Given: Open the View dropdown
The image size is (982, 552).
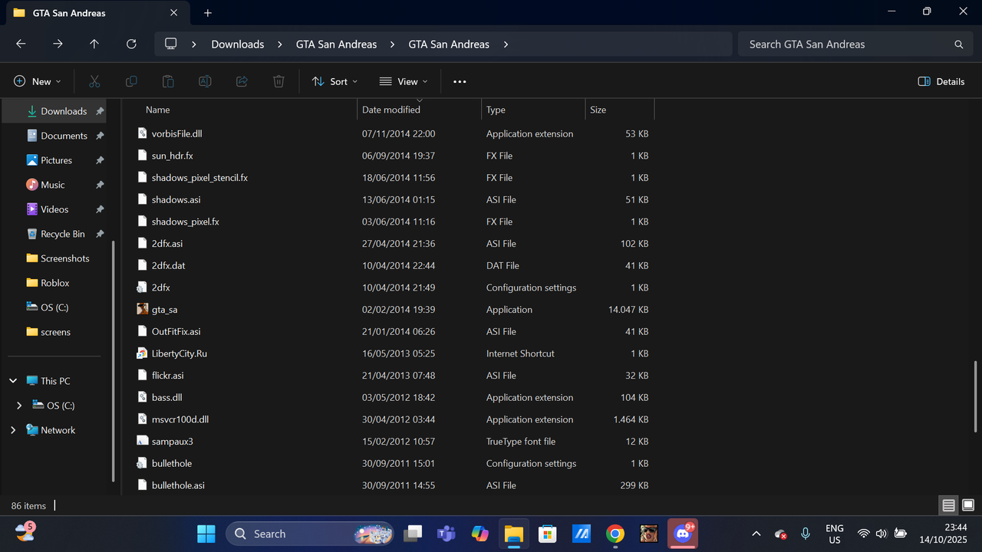Looking at the screenshot, I should pos(404,81).
